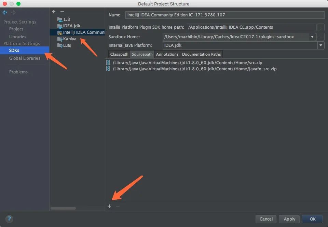Click the forward navigation arrow
Image resolution: width=328 pixels, height=227 pixels.
click(x=13, y=13)
